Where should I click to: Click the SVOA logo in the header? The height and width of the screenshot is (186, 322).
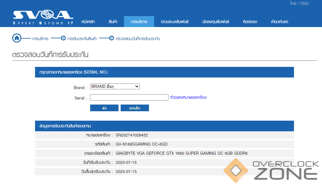pos(43,17)
